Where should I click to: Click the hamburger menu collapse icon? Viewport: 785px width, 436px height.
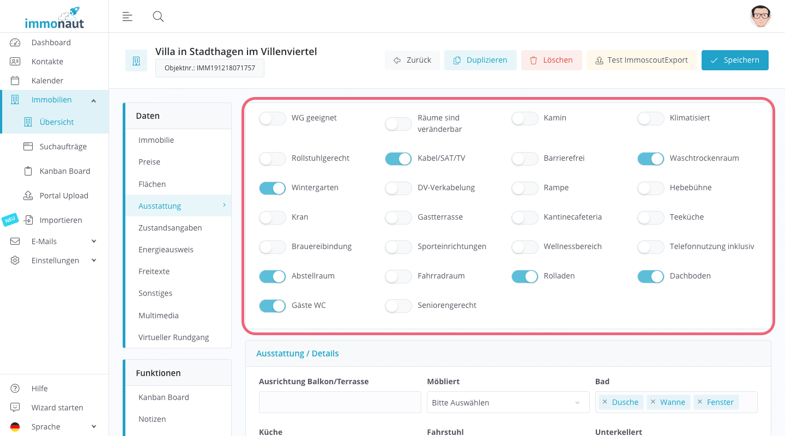pos(127,16)
